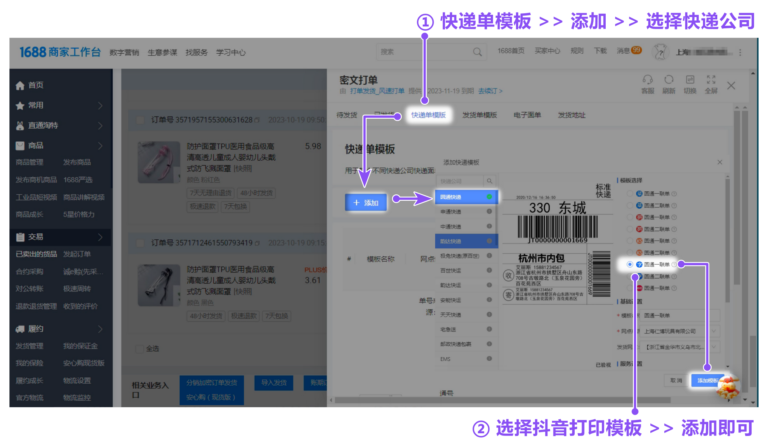
Task: Select 快手 KS 圆通二联单 template radio
Action: point(630,253)
